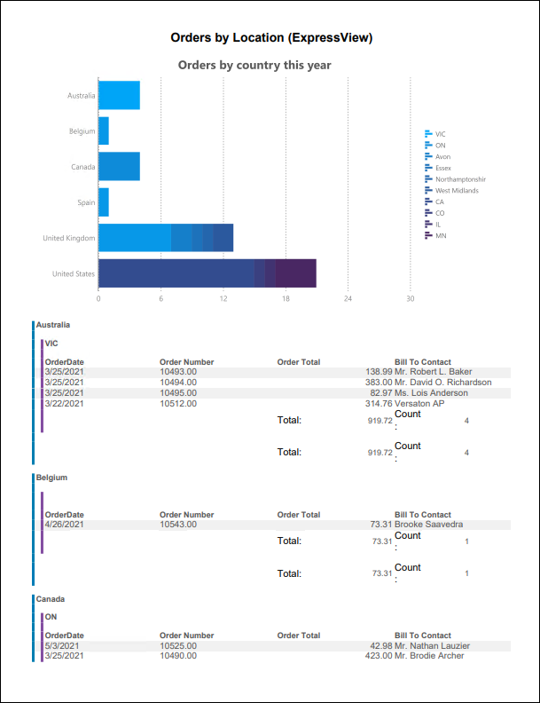Click order total 82.97
540x703 pixels.
pyautogui.click(x=381, y=392)
